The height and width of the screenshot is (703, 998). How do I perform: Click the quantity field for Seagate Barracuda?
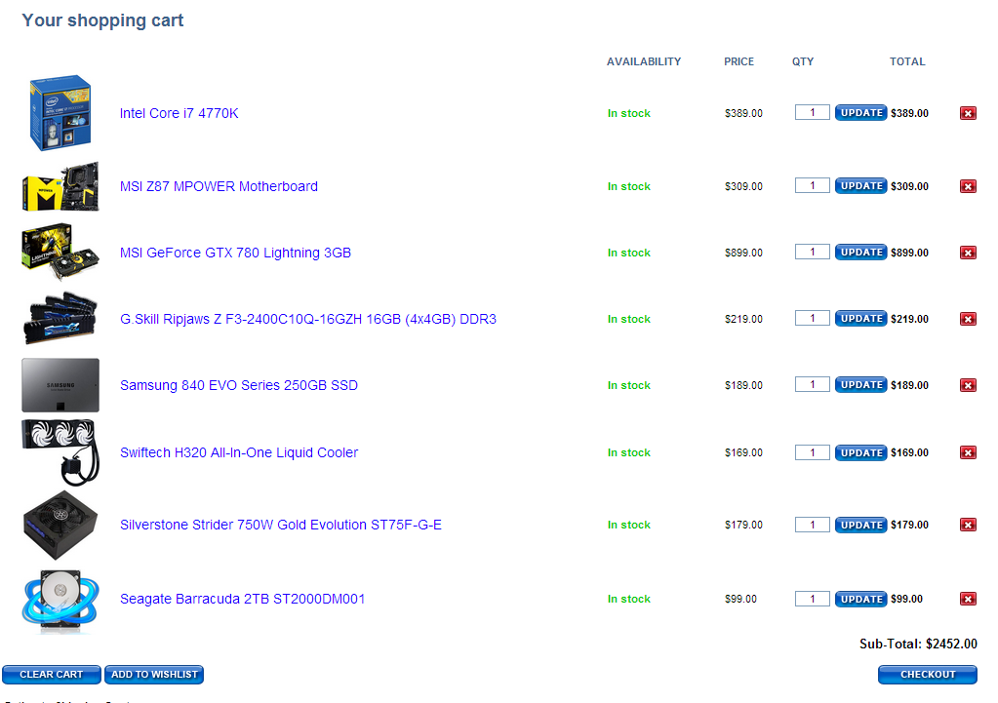tap(812, 599)
